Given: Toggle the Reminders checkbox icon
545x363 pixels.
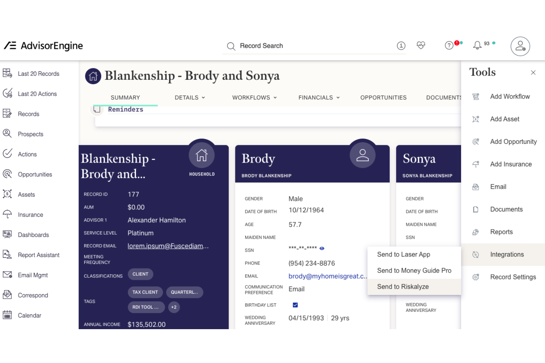Looking at the screenshot, I should click(x=97, y=109).
